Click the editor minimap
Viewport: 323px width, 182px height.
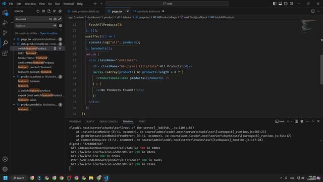coord(309,26)
